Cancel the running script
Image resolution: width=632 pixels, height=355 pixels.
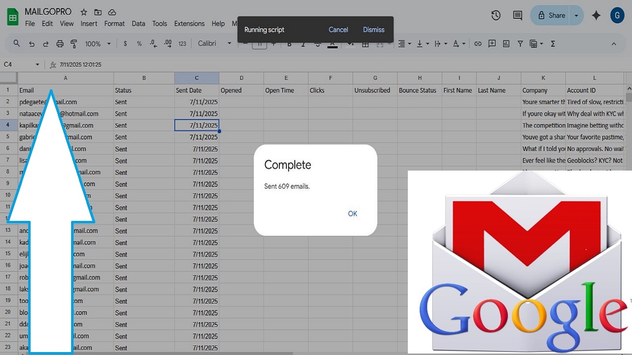pos(338,30)
